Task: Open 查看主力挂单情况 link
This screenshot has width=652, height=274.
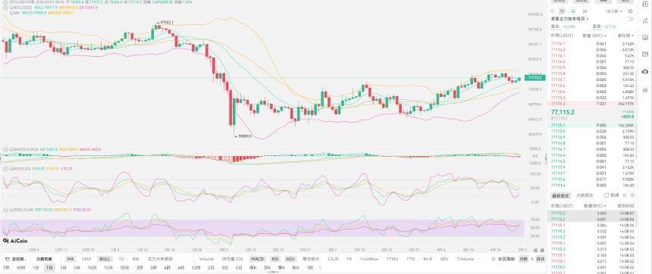Action: coord(569,19)
